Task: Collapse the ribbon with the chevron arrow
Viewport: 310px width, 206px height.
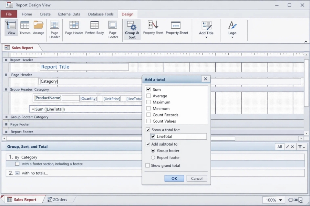Action: (x=305, y=42)
